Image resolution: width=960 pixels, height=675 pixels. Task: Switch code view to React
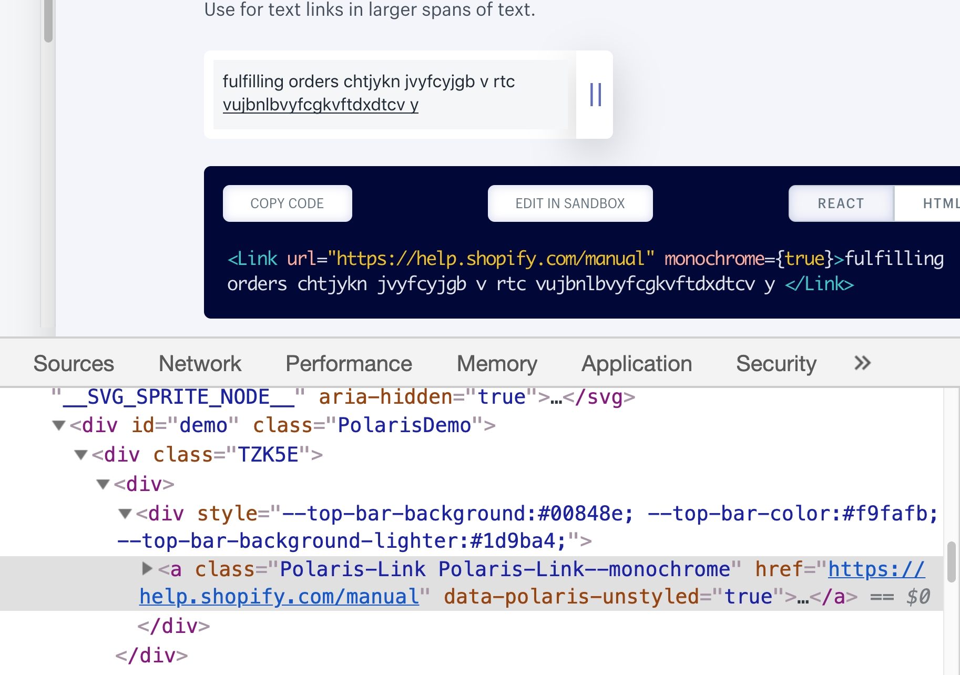[x=841, y=203]
